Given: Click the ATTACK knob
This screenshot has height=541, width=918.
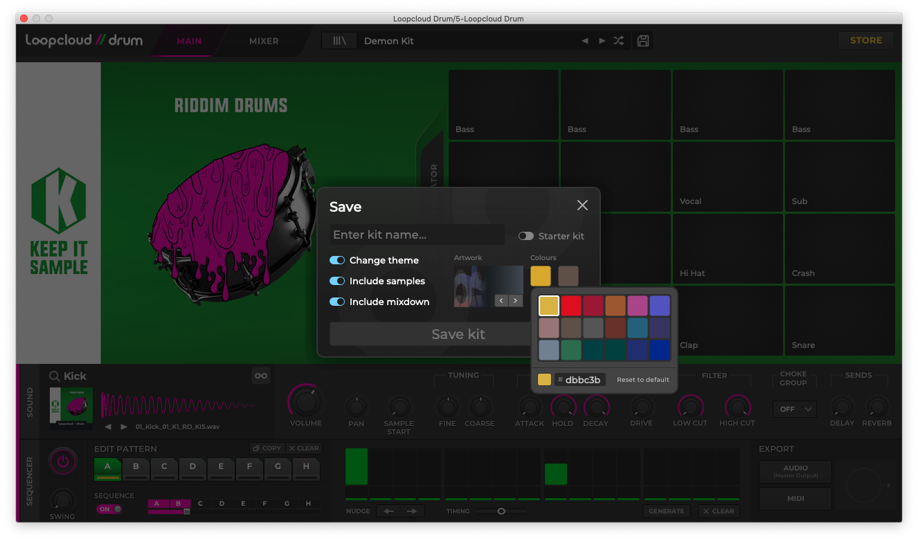Looking at the screenshot, I should [x=530, y=406].
